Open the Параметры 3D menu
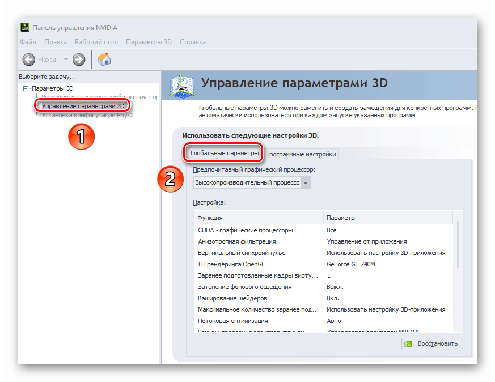 pos(149,42)
